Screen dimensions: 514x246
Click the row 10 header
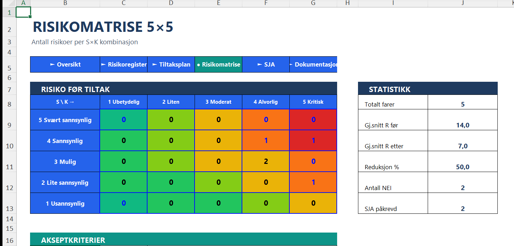click(9, 145)
